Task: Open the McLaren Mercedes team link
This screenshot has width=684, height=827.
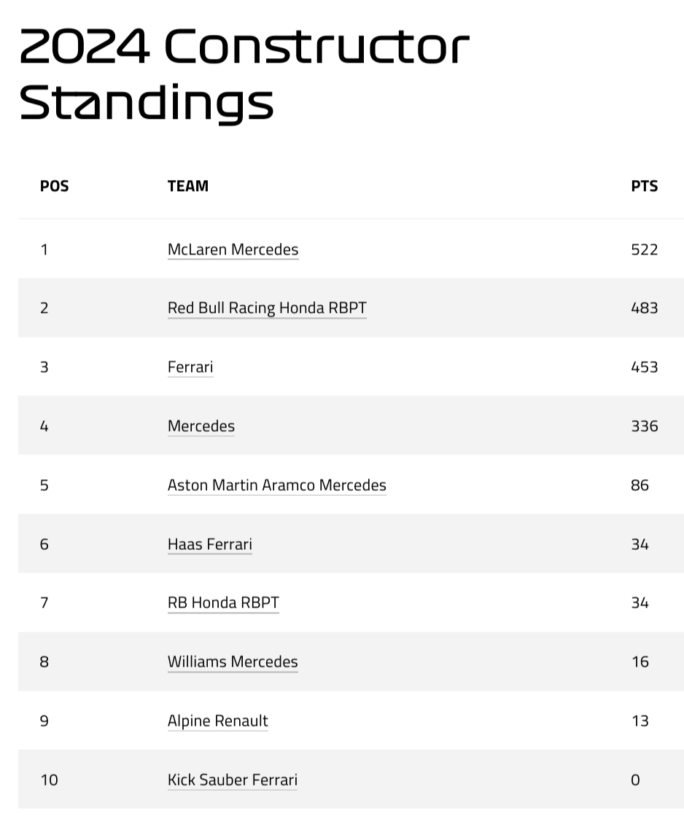Action: [233, 249]
